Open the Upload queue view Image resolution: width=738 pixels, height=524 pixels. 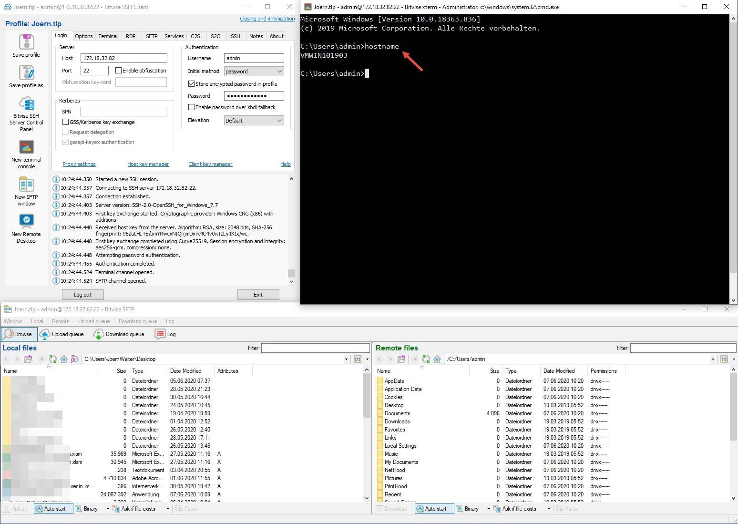click(x=62, y=334)
